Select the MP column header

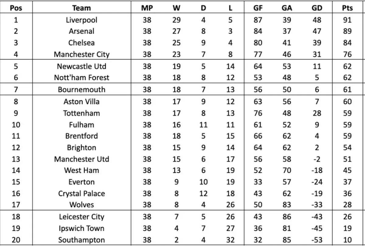(x=147, y=8)
